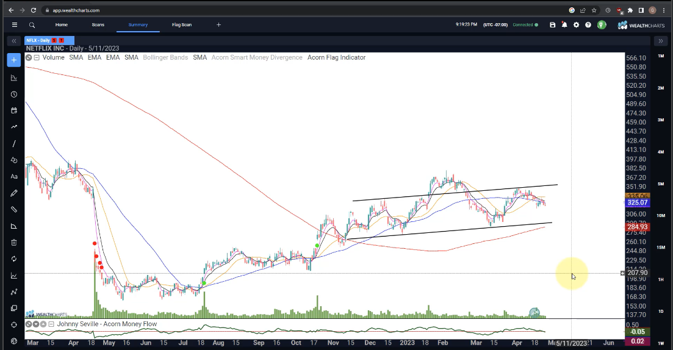673x350 pixels.
Task: Switch to the Flag Scan tab
Action: tap(182, 25)
